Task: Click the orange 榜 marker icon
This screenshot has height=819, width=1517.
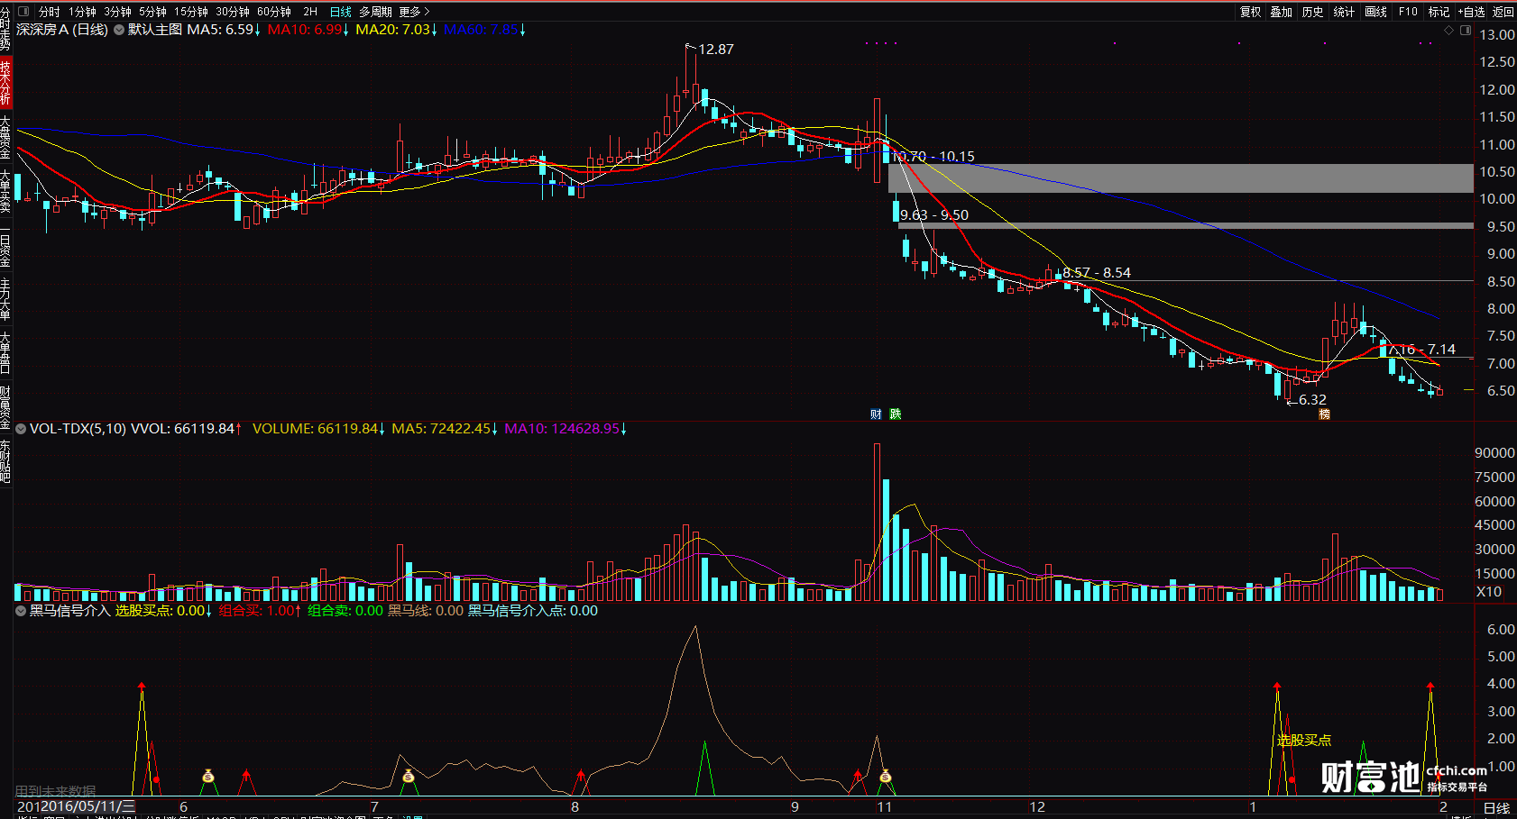Action: click(1324, 414)
